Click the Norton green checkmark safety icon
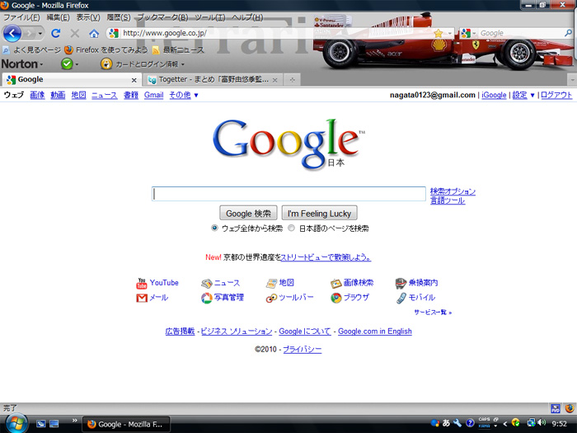 pos(67,64)
